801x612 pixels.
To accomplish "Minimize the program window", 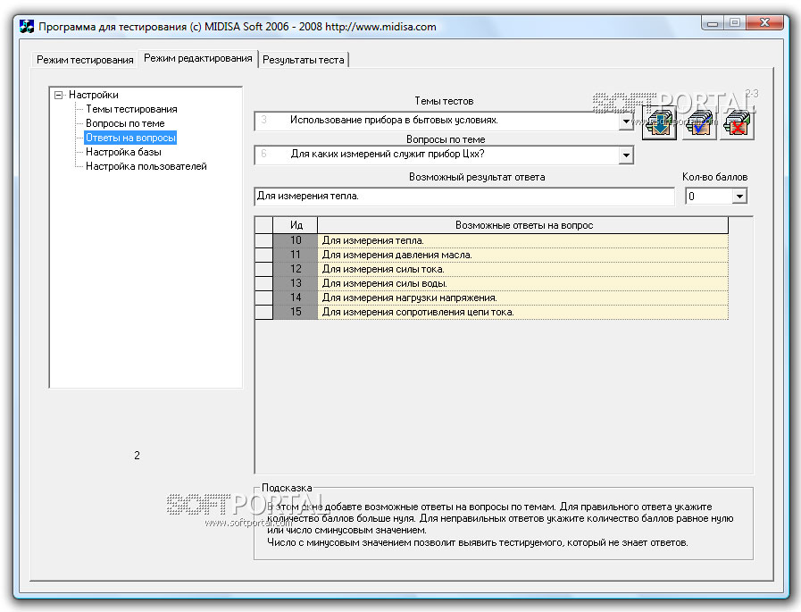I will tap(712, 22).
